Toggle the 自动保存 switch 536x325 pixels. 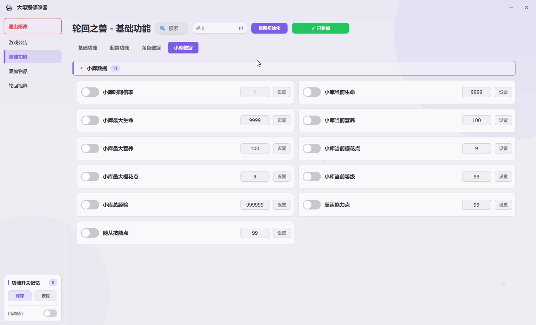click(50, 313)
